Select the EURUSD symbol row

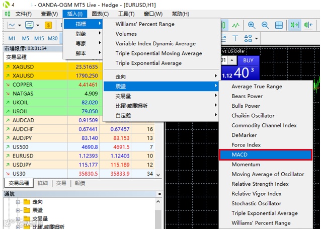79,156
